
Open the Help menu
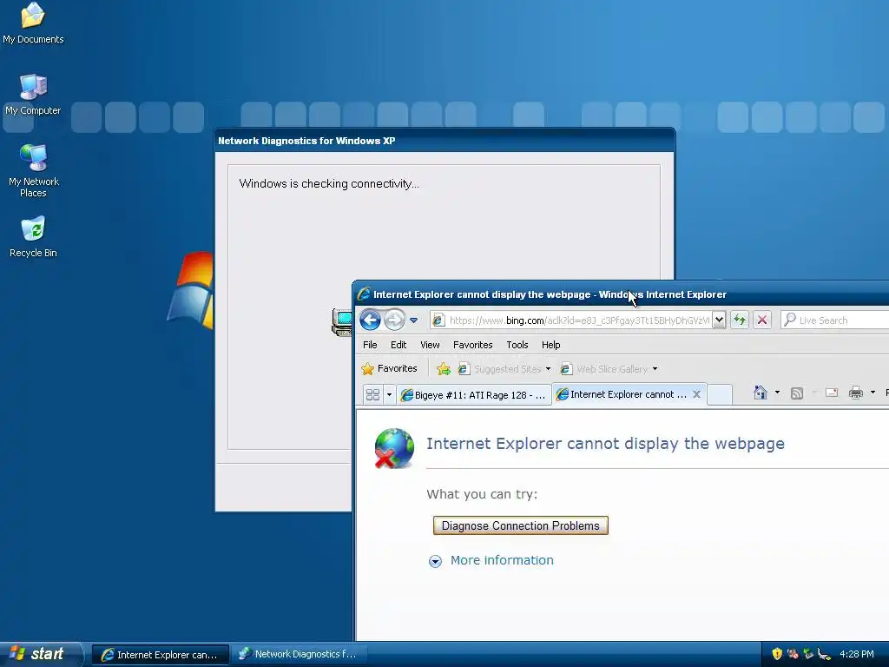[550, 345]
